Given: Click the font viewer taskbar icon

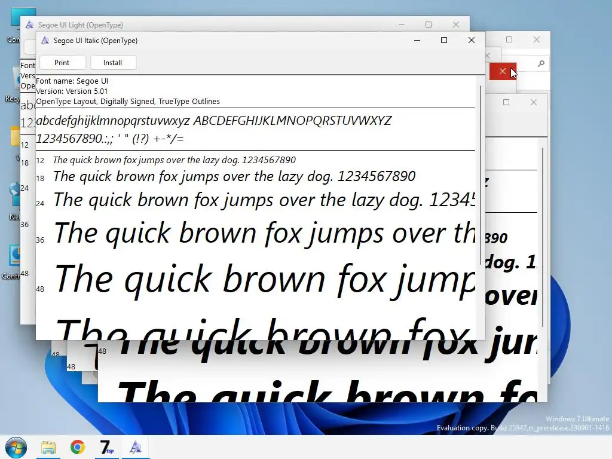Looking at the screenshot, I should 136,447.
